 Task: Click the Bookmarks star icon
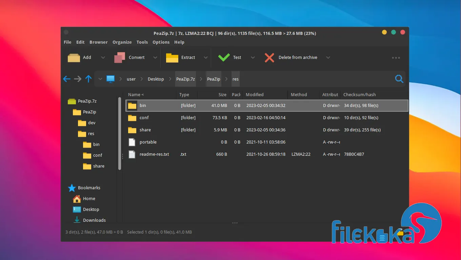pos(72,188)
